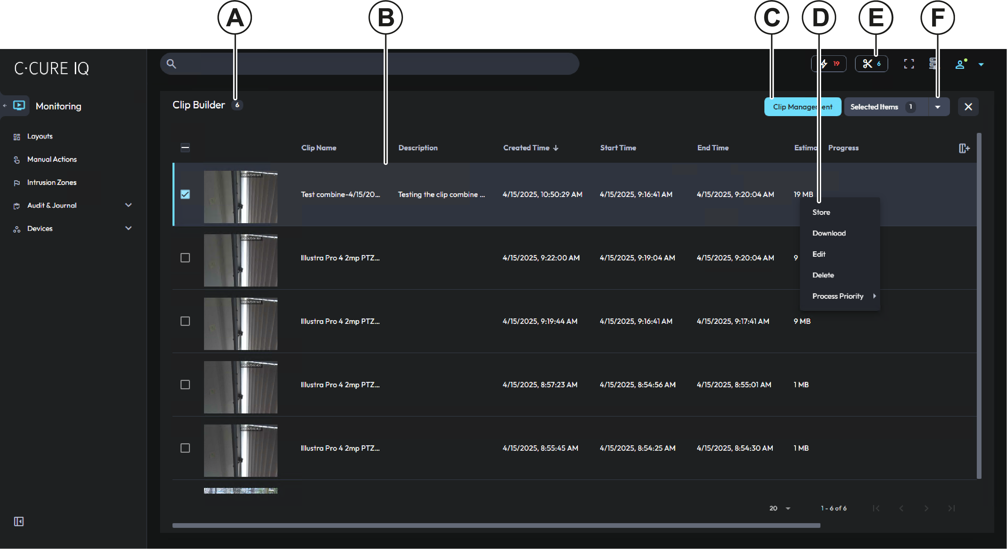
Task: Open the server status icon
Action: click(933, 64)
